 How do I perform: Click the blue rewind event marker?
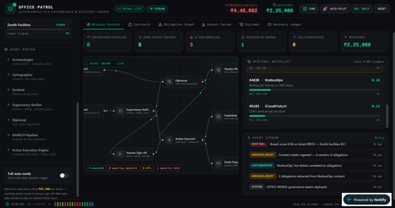tap(92, 204)
